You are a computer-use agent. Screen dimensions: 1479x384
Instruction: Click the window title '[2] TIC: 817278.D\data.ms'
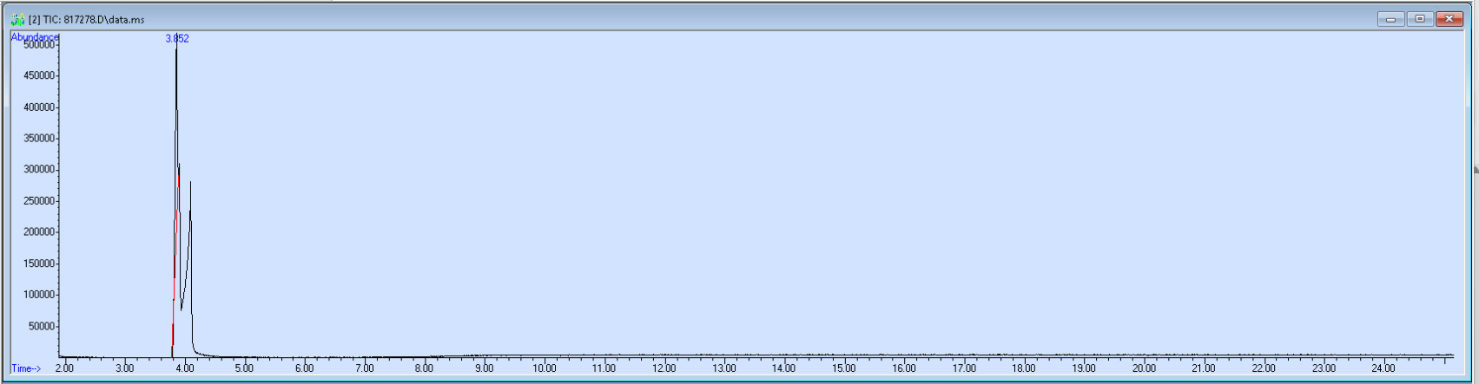[87, 19]
